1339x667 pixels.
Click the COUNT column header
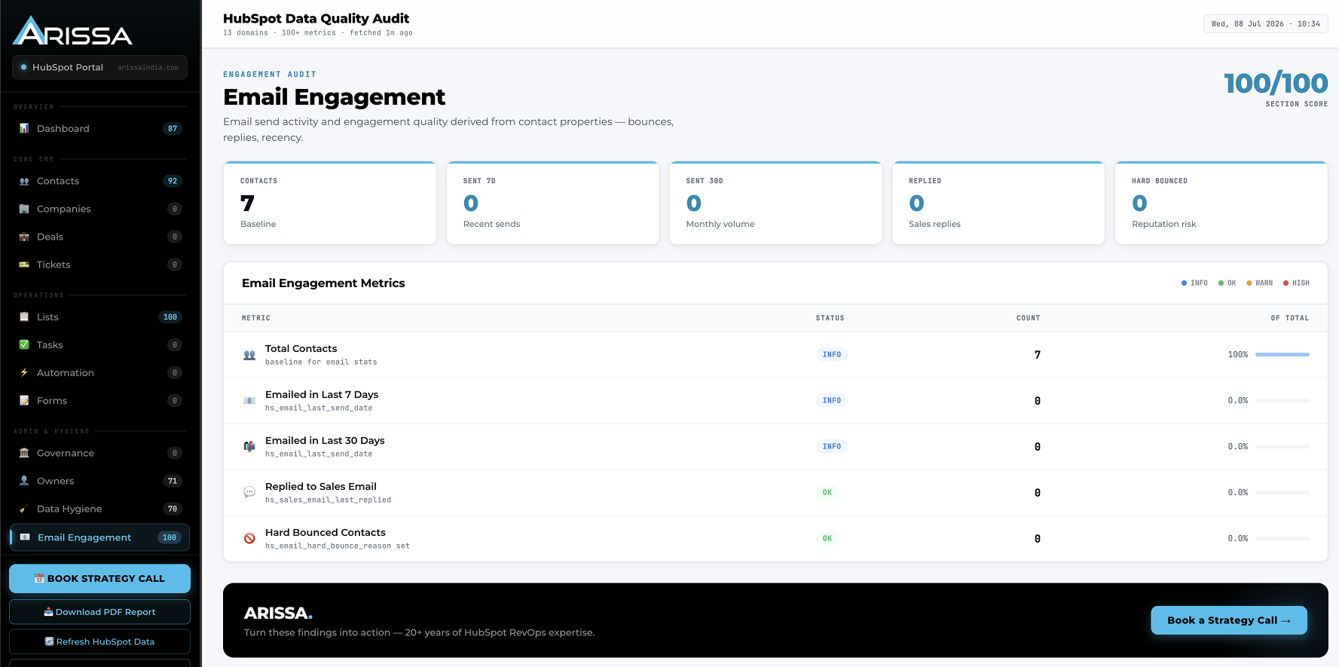click(x=1028, y=318)
